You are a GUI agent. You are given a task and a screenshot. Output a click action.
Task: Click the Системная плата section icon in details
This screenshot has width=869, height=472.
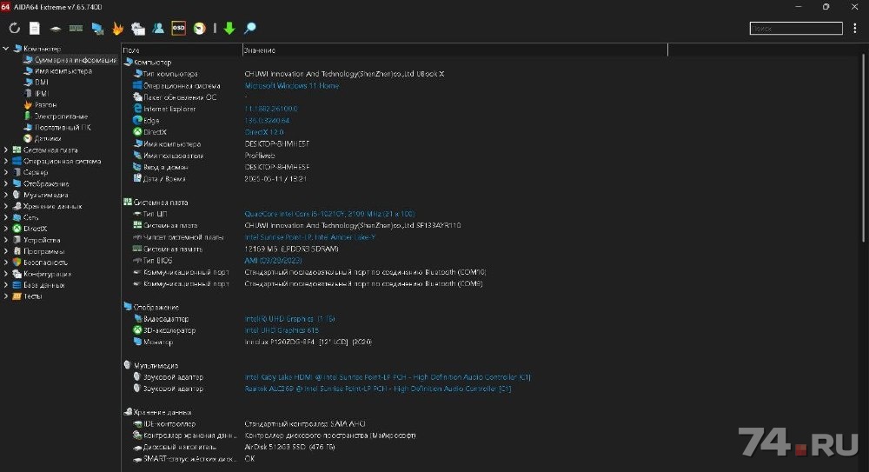pos(128,202)
